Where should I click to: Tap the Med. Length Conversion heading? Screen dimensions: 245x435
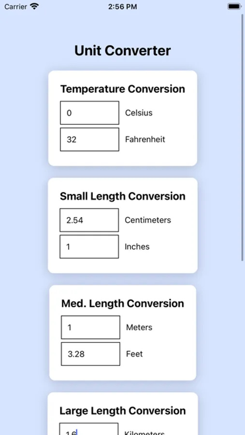(x=123, y=303)
